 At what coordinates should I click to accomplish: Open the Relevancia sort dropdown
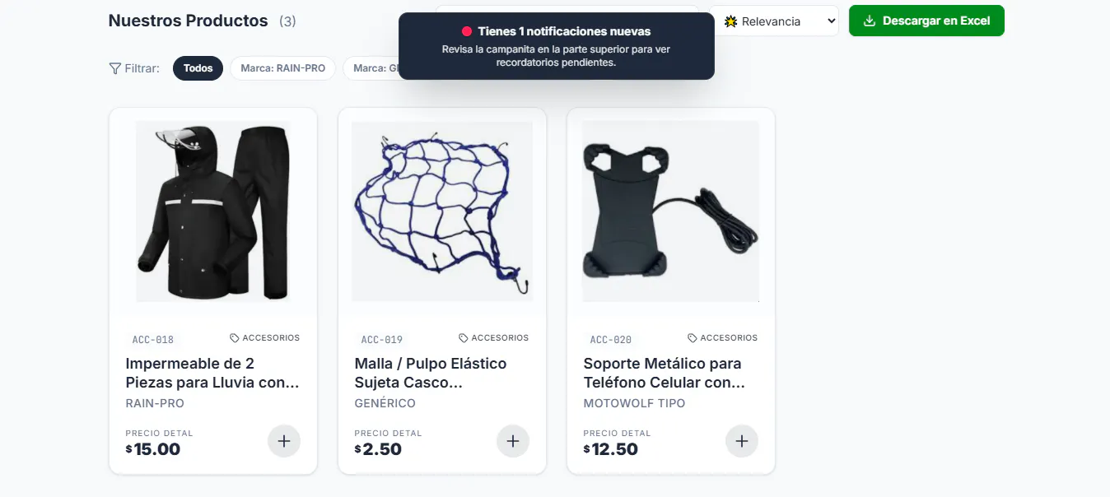pos(773,21)
